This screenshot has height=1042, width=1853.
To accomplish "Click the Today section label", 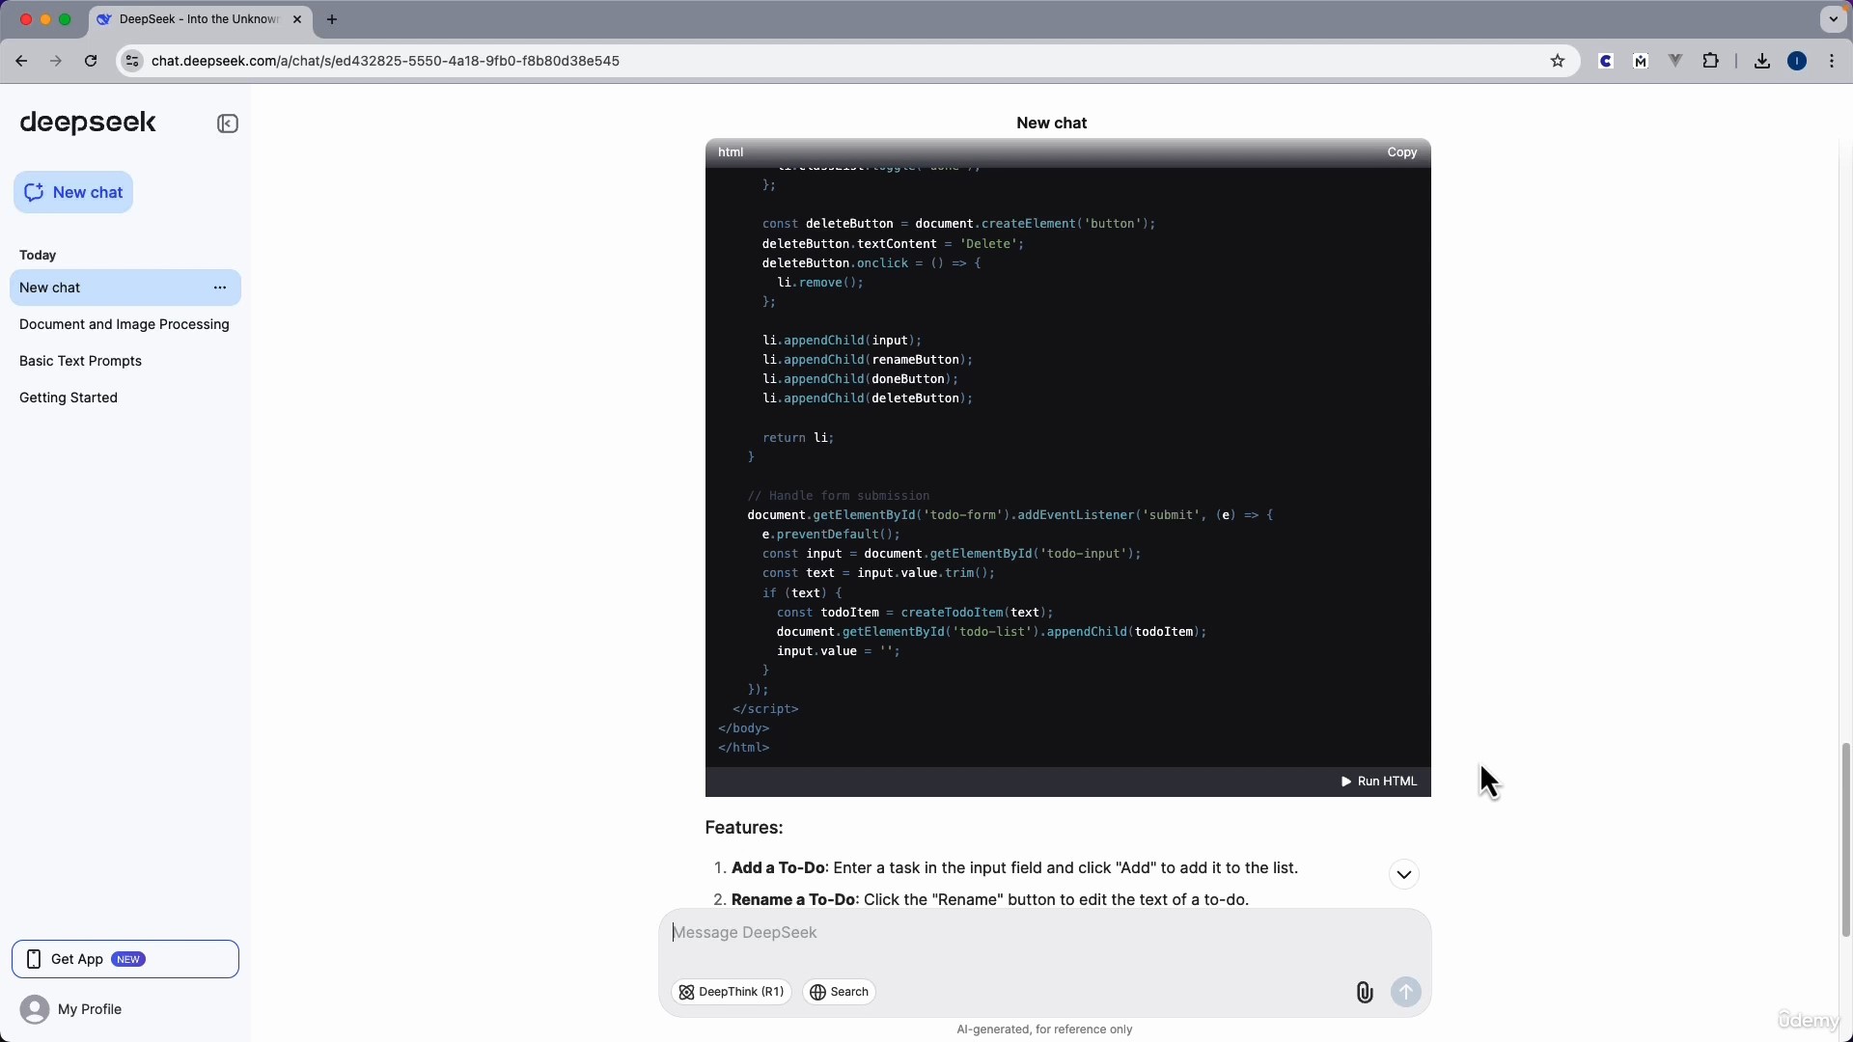I will pos(38,255).
